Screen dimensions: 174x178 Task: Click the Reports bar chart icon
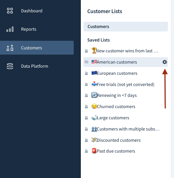(x=10, y=29)
